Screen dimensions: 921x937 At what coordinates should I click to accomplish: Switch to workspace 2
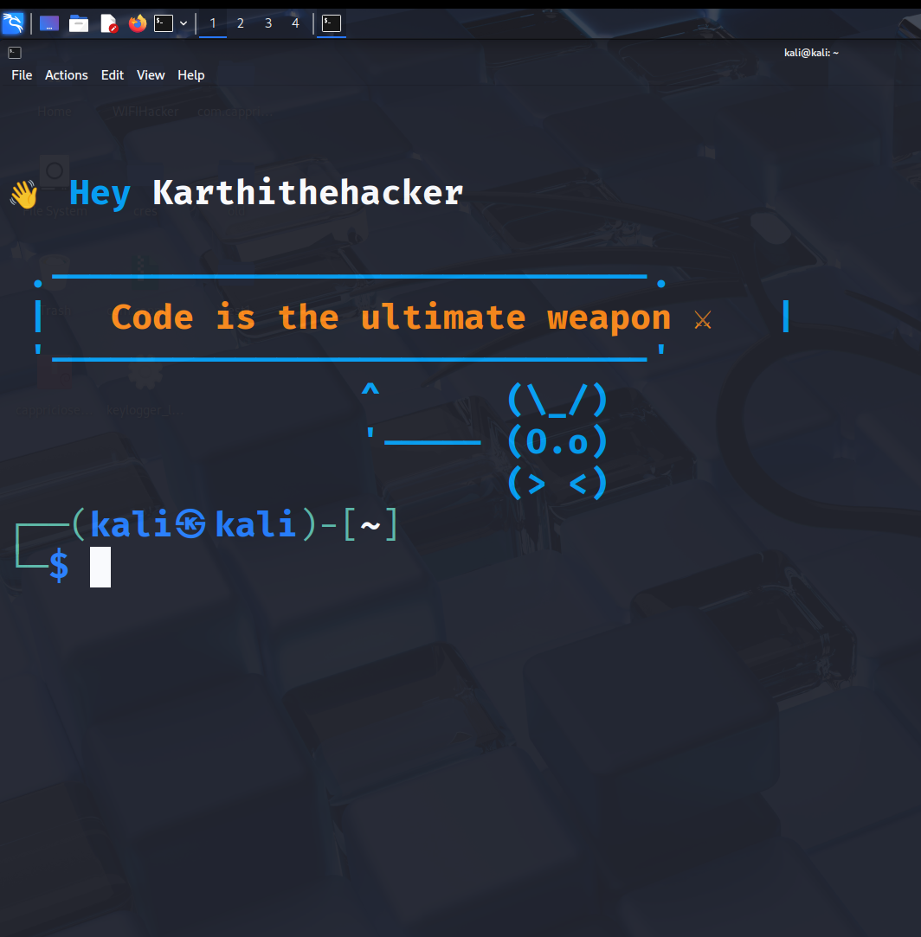coord(241,23)
